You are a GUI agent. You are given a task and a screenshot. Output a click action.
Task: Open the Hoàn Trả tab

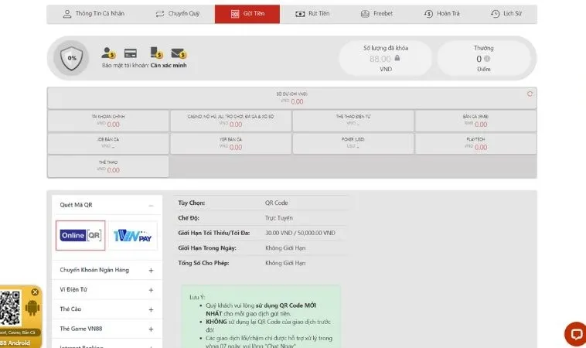coord(441,14)
